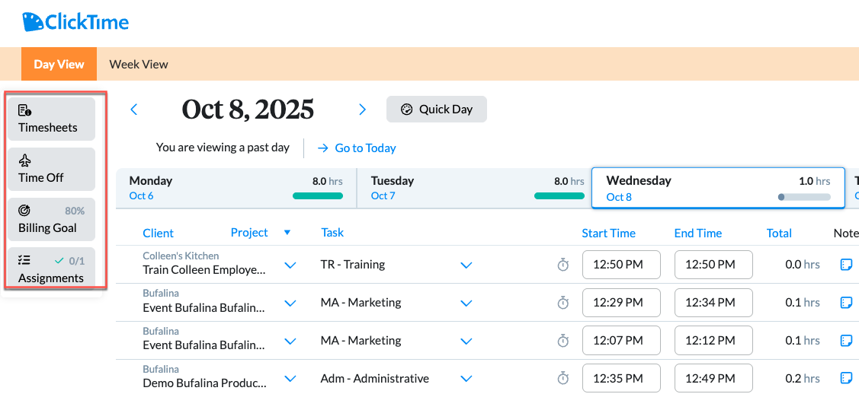Open note for Train Colleen Employee row
Screen dimensions: 859x394
tap(846, 265)
